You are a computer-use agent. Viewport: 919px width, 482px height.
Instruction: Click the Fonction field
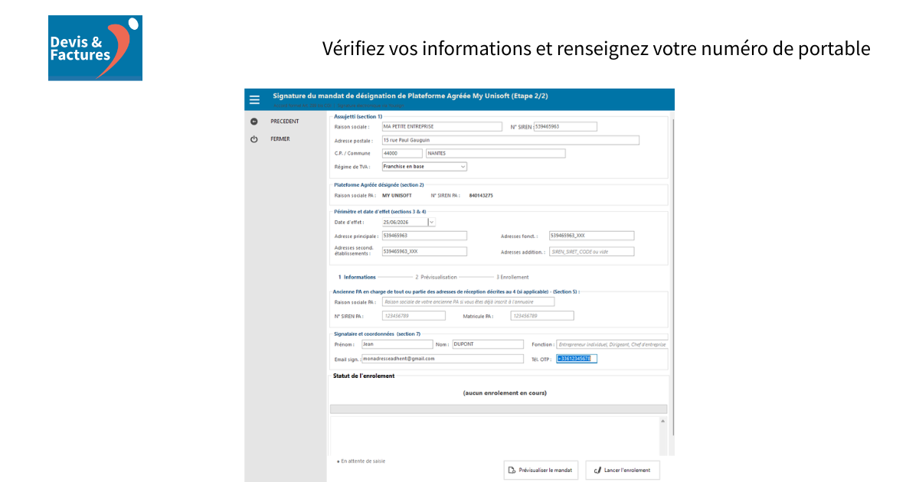point(612,344)
